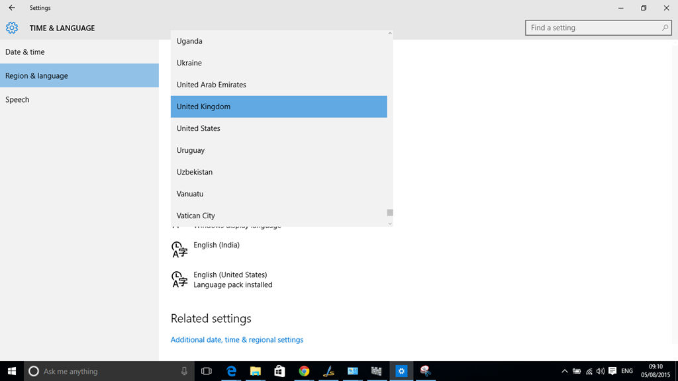Click the active Settings taskbar icon
Viewport: 678px width, 381px height.
tap(401, 371)
